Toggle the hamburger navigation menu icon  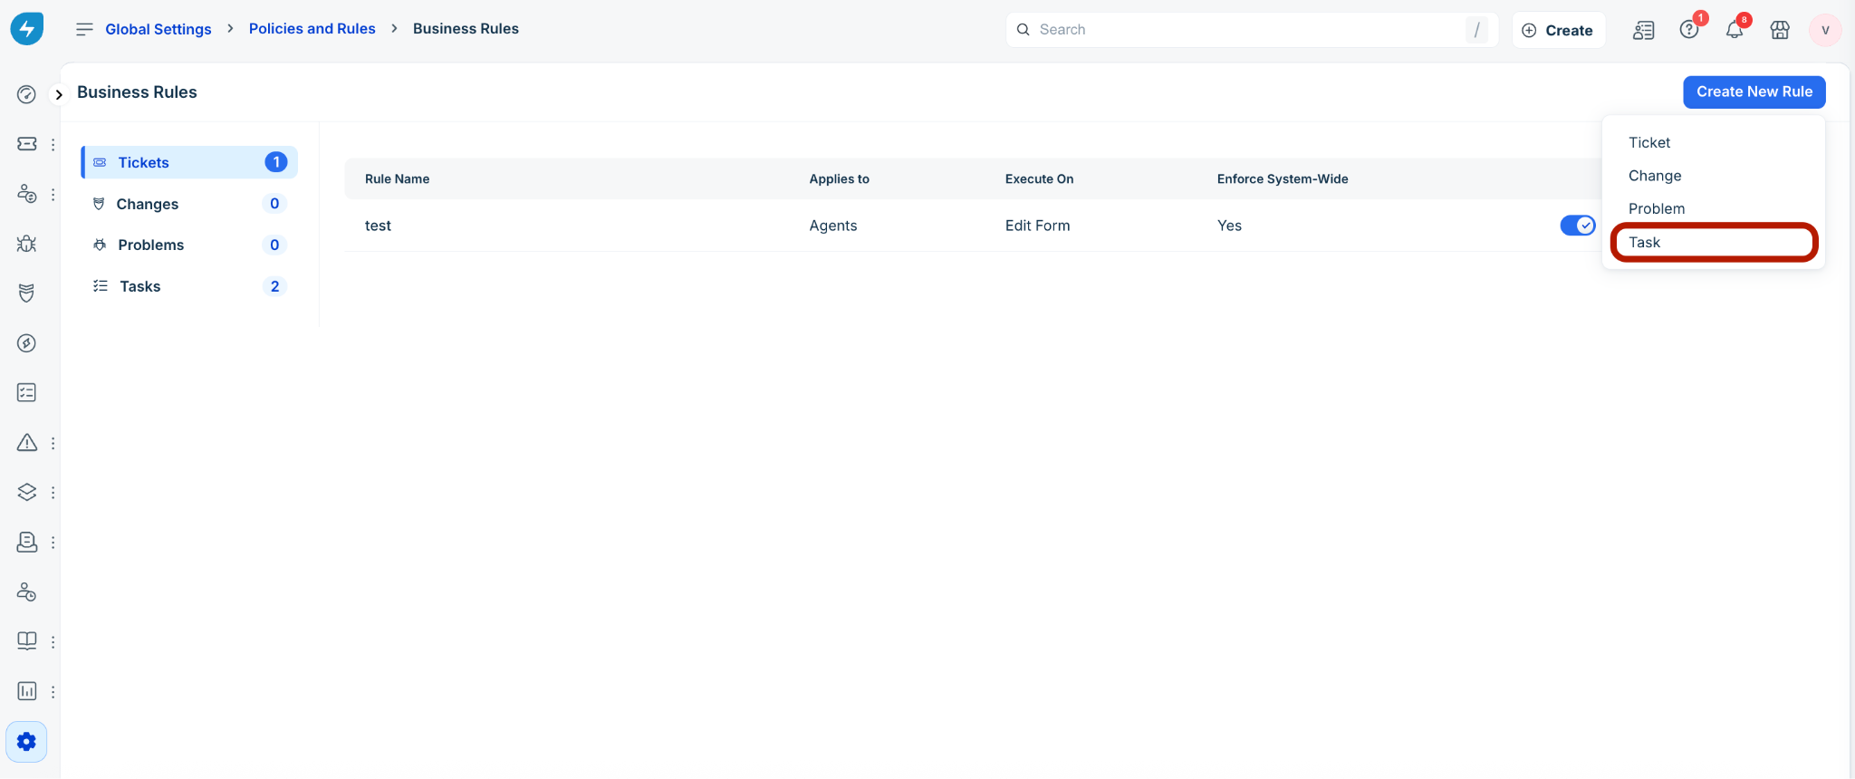84,29
